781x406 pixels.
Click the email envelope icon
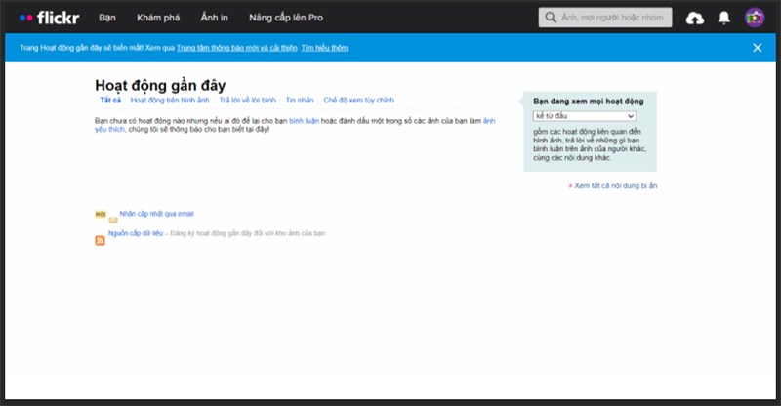point(113,220)
